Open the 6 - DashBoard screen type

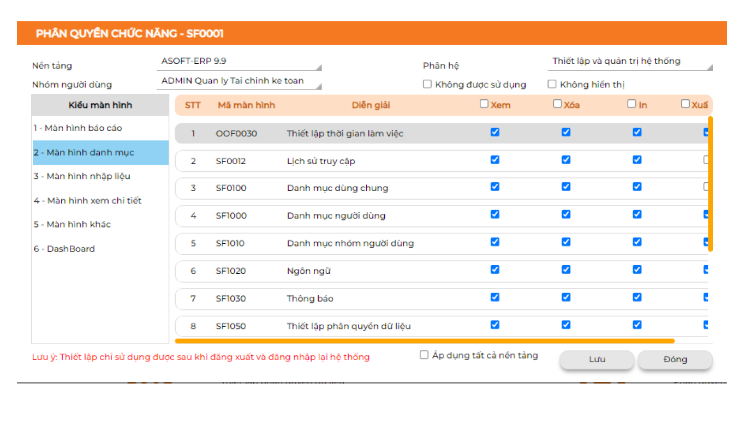pos(64,249)
